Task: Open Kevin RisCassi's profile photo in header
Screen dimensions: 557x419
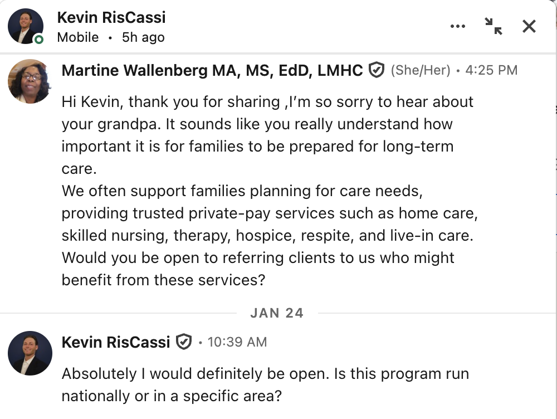Action: pos(26,26)
